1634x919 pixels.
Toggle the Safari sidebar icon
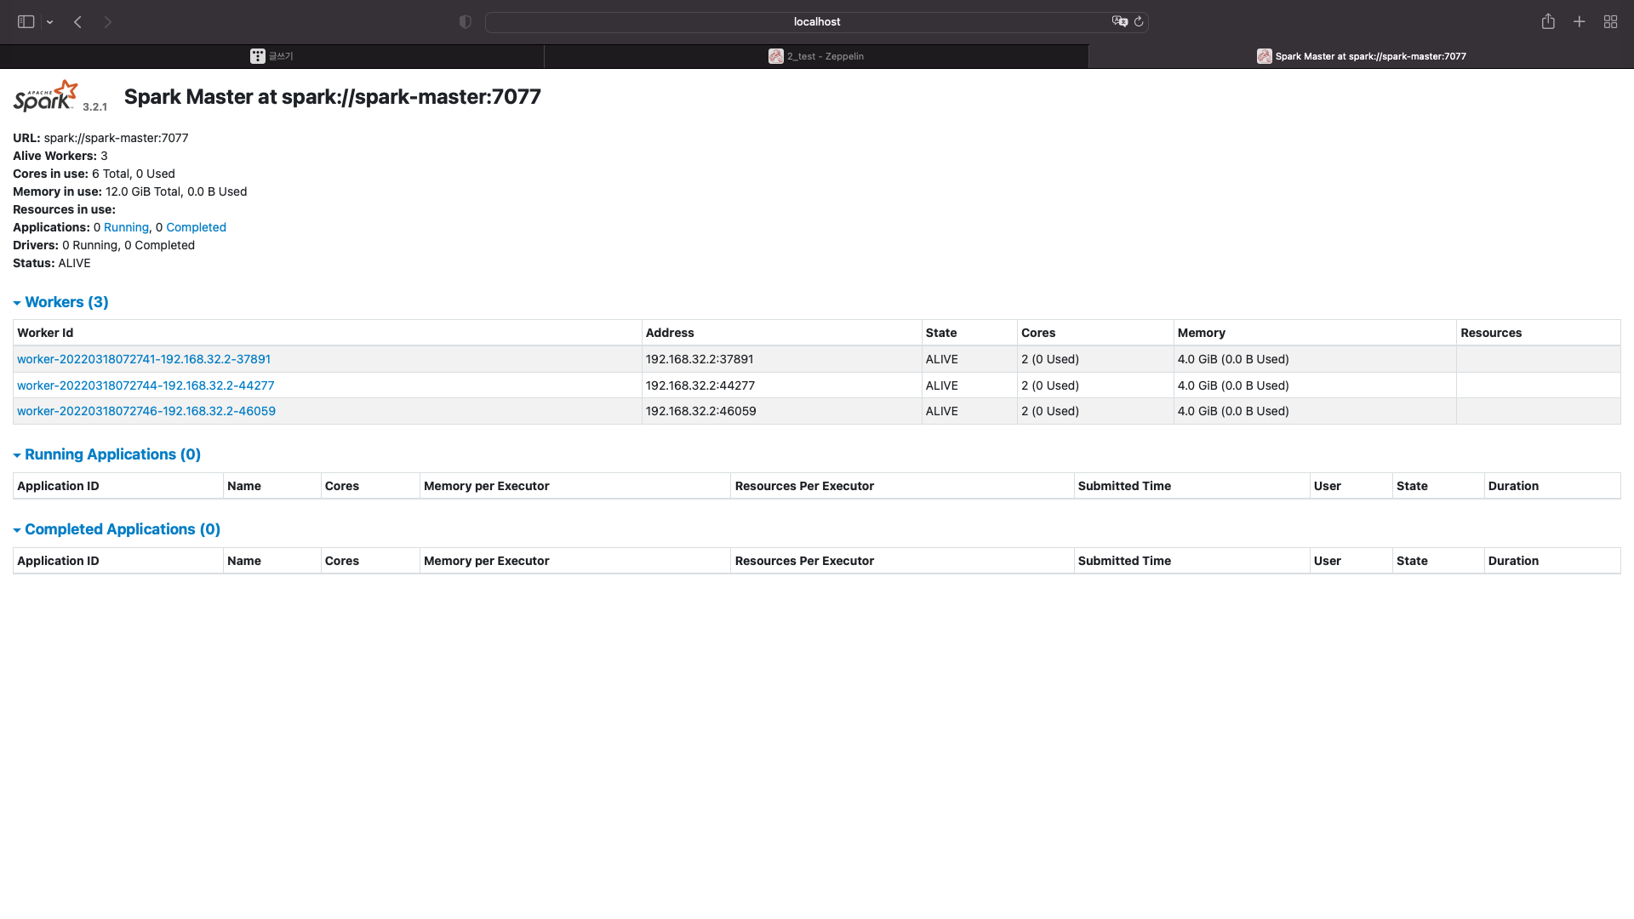26,22
